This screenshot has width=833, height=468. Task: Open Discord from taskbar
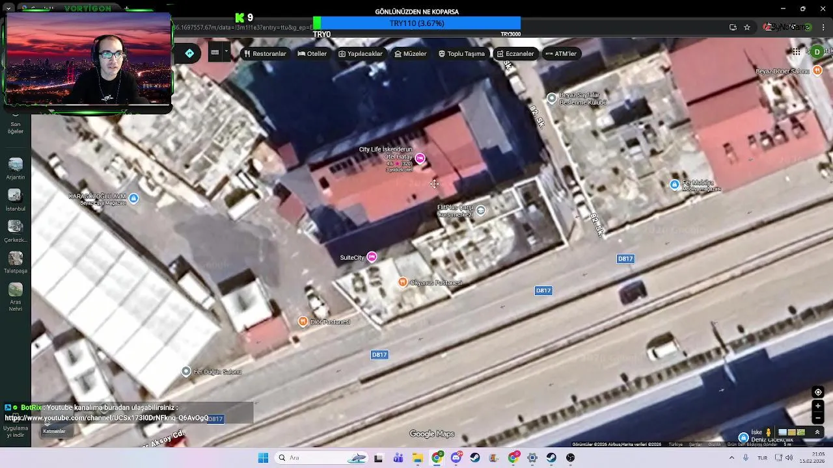456,458
